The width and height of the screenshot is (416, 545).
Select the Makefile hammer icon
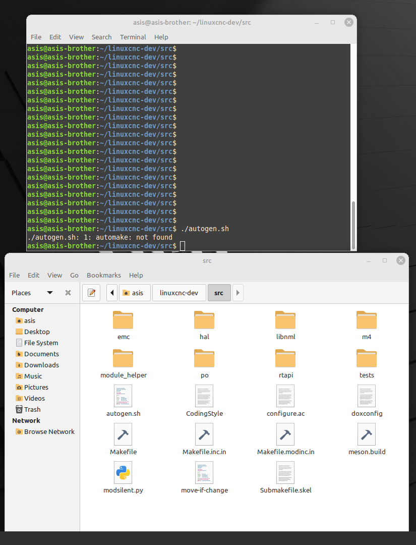[x=123, y=434]
